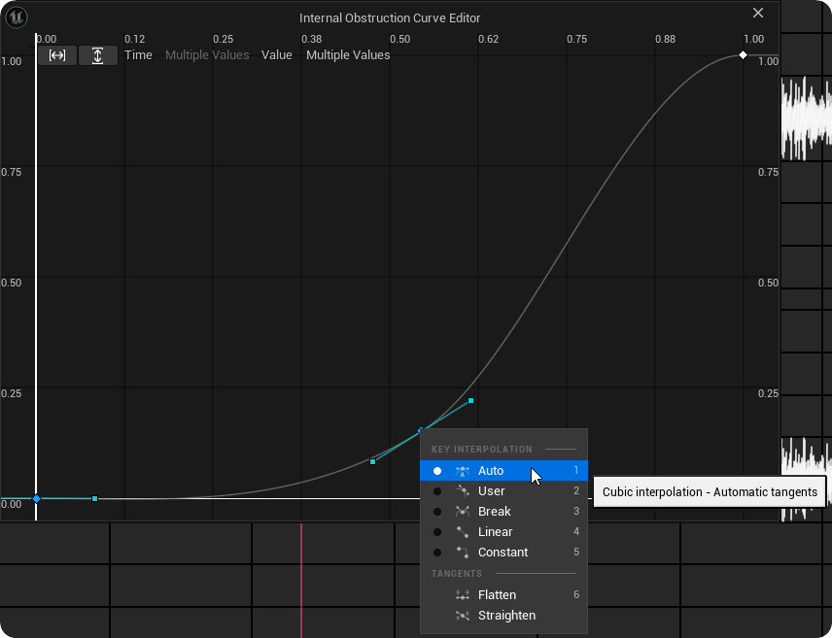Choose Break key interpolation

click(503, 511)
